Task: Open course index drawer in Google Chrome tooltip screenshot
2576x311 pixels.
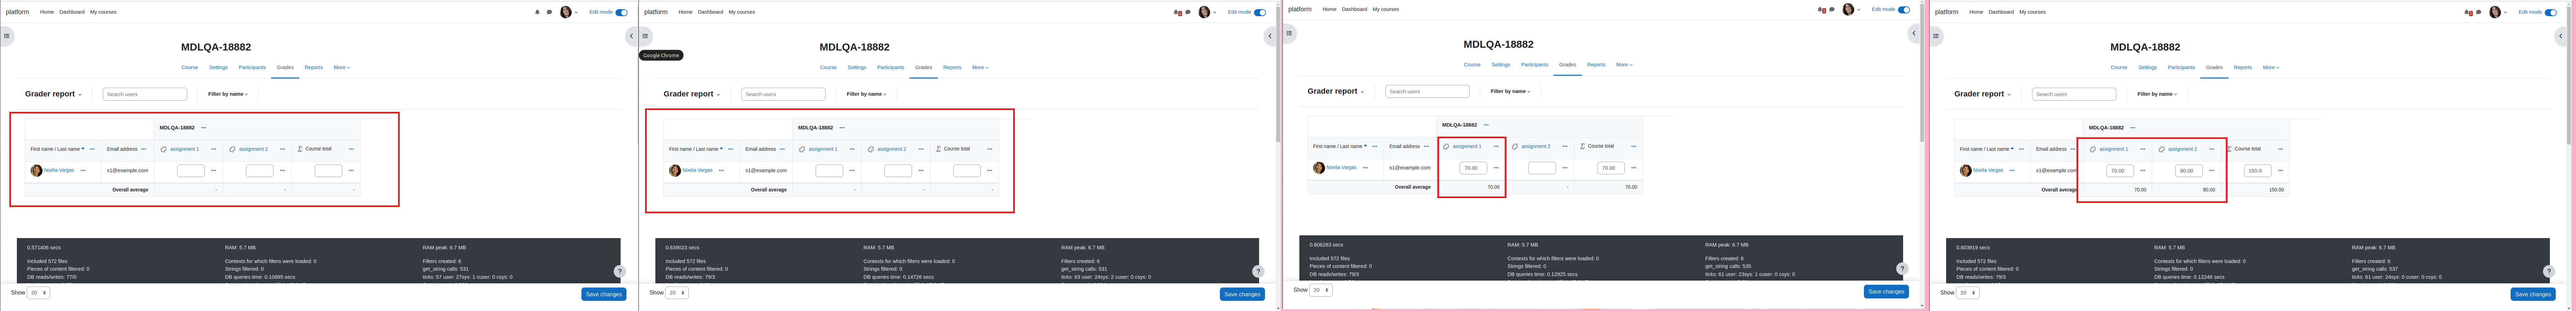Action: [645, 36]
